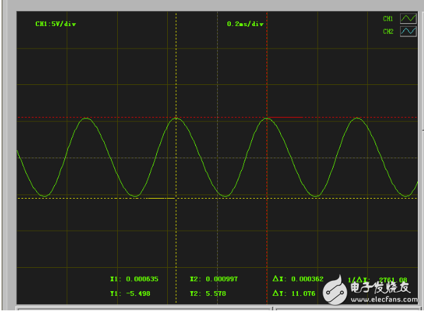Toggle the CH1 channel label
Image resolution: width=424 pixels, height=311 pixels.
point(388,19)
